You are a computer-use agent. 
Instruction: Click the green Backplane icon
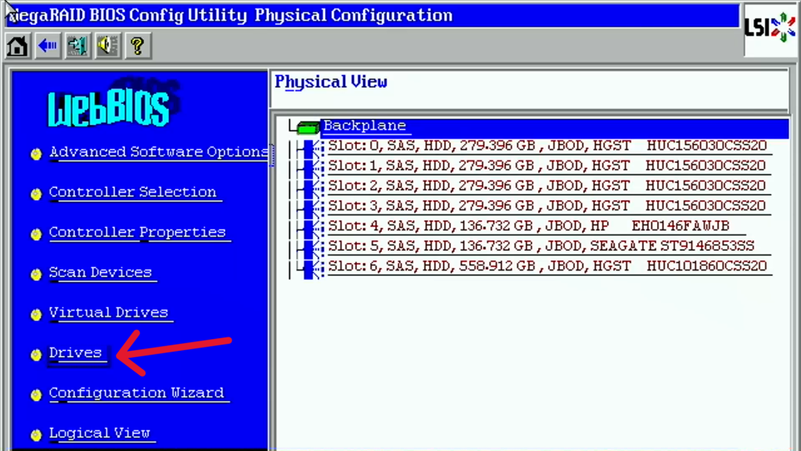click(308, 128)
